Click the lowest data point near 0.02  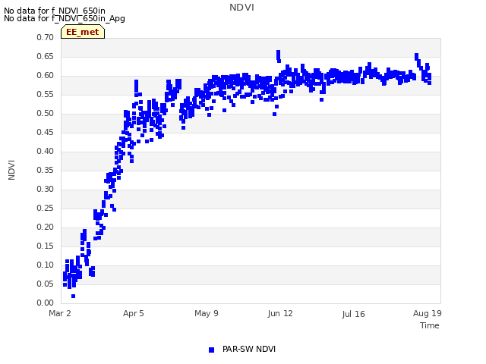(73, 297)
